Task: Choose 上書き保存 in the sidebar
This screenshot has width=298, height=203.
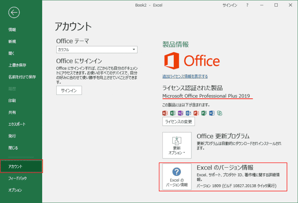Action: 17,65
